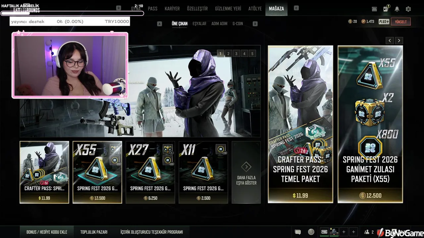Open the GİZLENME YERİ tab

click(228, 9)
